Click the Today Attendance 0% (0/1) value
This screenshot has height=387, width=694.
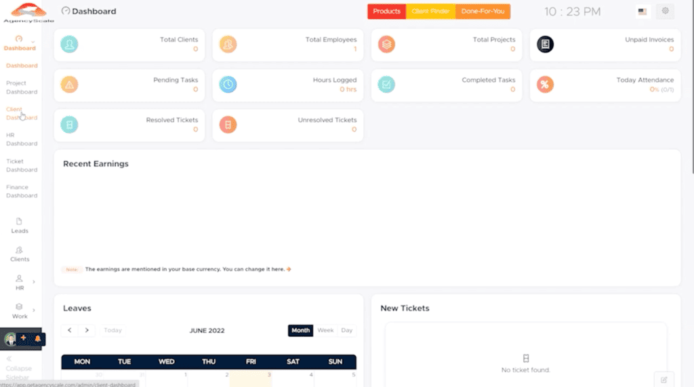661,89
